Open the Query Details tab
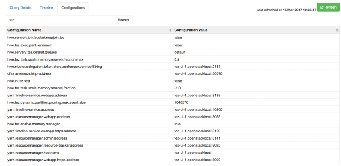The width and height of the screenshot is (341, 166). (20, 8)
